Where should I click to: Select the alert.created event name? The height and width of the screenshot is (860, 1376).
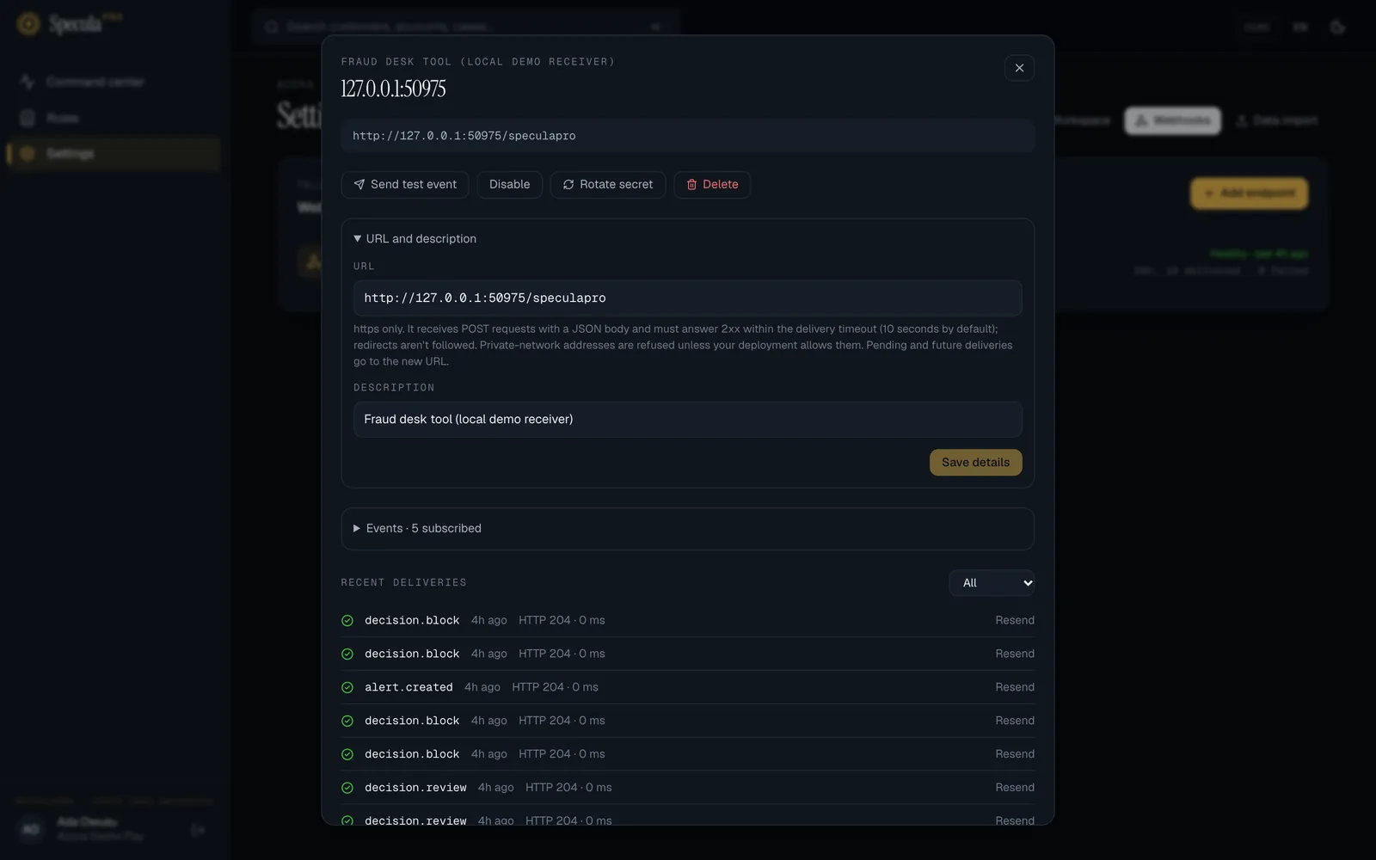(408, 687)
